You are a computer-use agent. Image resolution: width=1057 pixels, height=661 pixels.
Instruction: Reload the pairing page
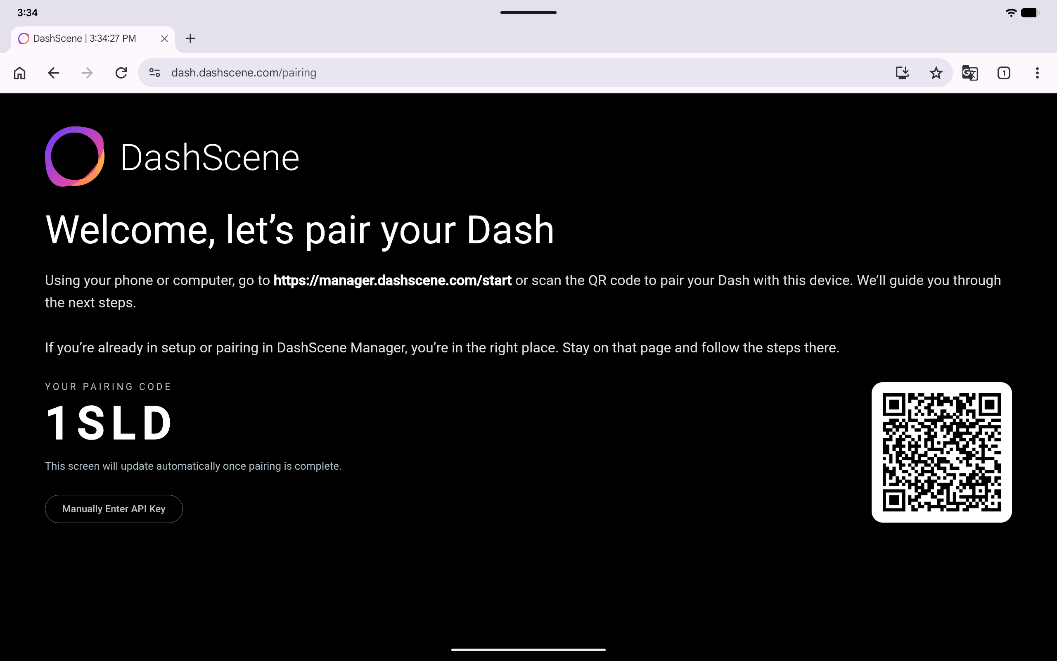point(121,73)
